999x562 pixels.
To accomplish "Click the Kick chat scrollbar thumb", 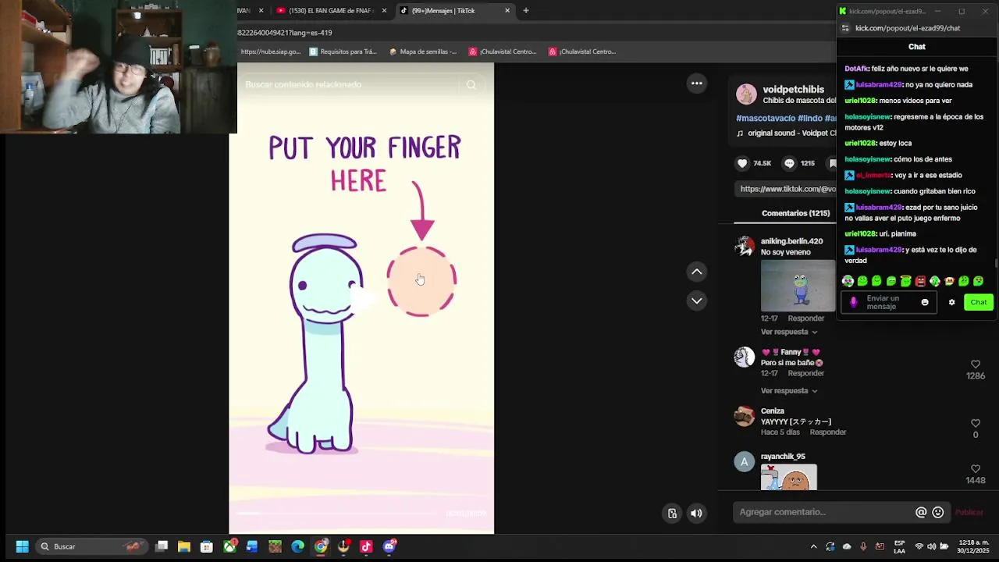I will [x=996, y=262].
